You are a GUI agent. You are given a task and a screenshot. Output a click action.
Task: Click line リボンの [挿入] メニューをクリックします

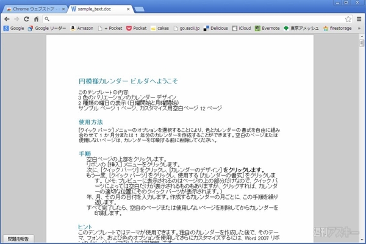[x=133, y=164]
